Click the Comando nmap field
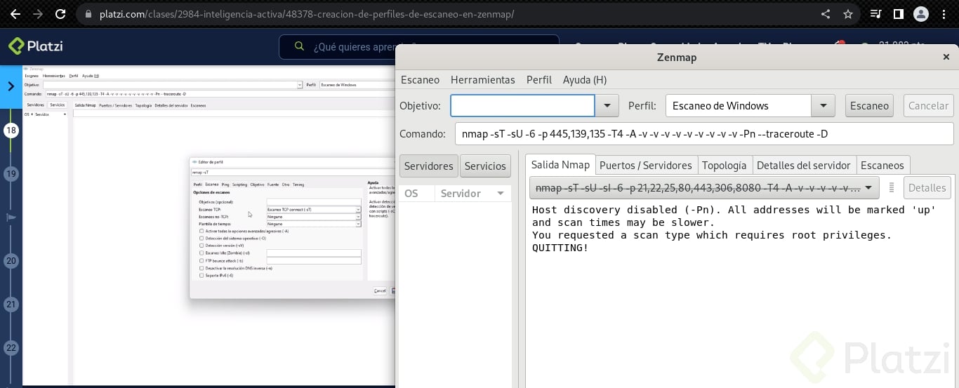This screenshot has width=959, height=388. pyautogui.click(x=704, y=134)
